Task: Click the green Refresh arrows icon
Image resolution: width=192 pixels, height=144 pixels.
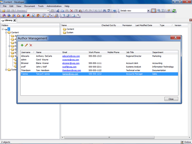Action: (174, 11)
